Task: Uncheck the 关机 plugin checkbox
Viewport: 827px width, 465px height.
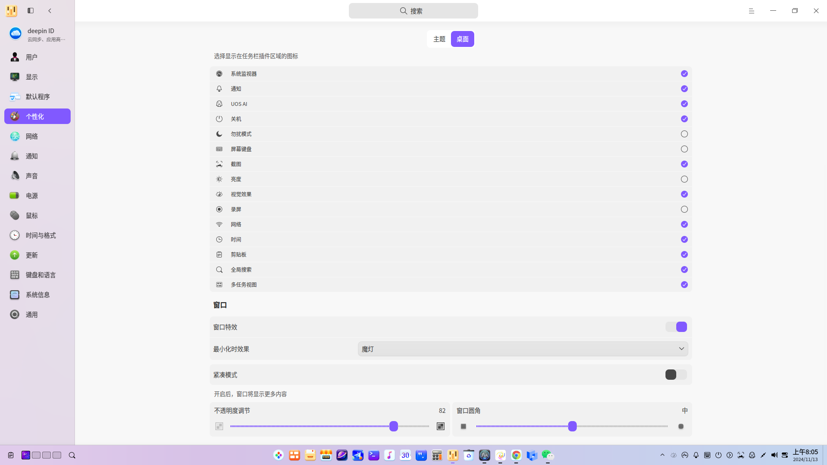Action: (x=684, y=119)
